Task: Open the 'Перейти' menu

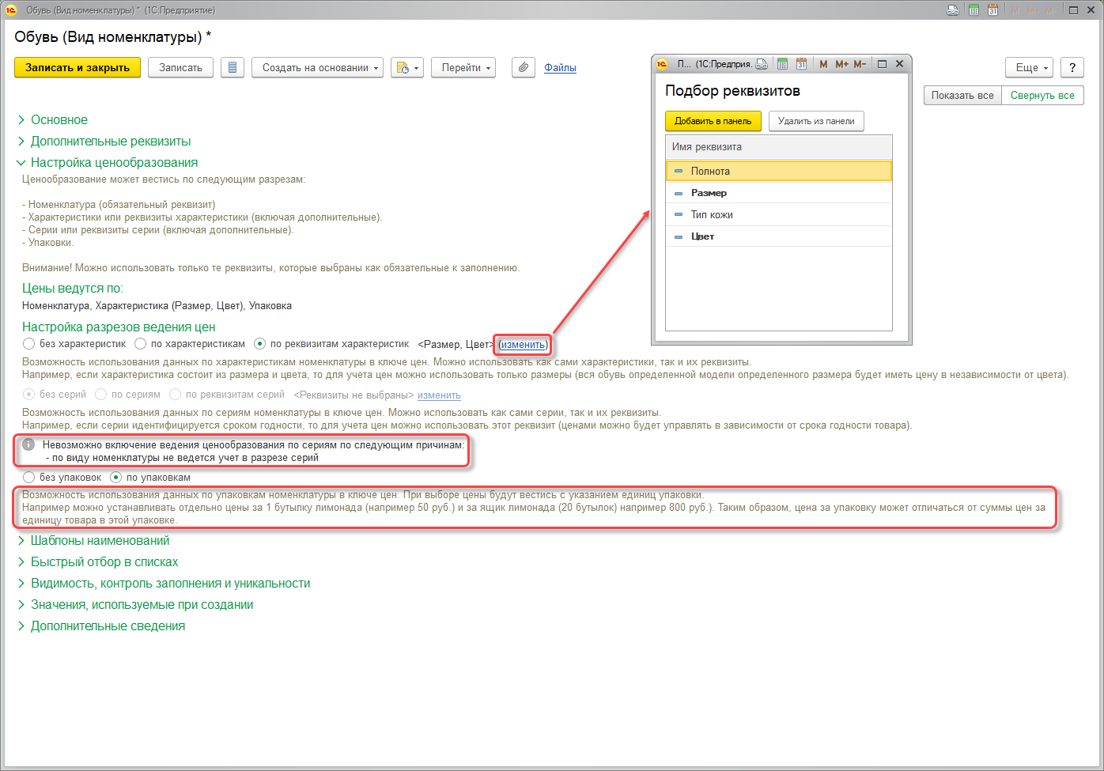Action: [463, 68]
